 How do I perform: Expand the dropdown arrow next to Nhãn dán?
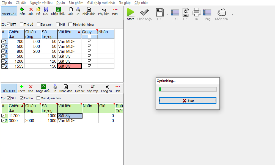tap(232, 14)
